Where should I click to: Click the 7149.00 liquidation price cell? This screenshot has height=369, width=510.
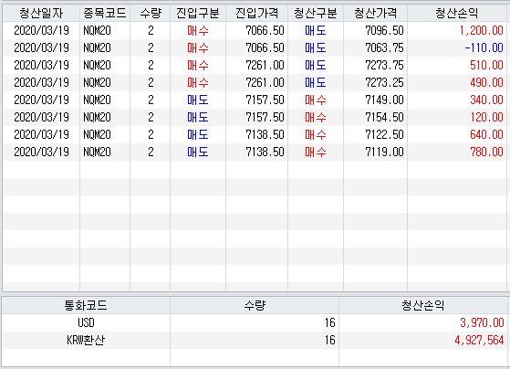tap(375, 100)
